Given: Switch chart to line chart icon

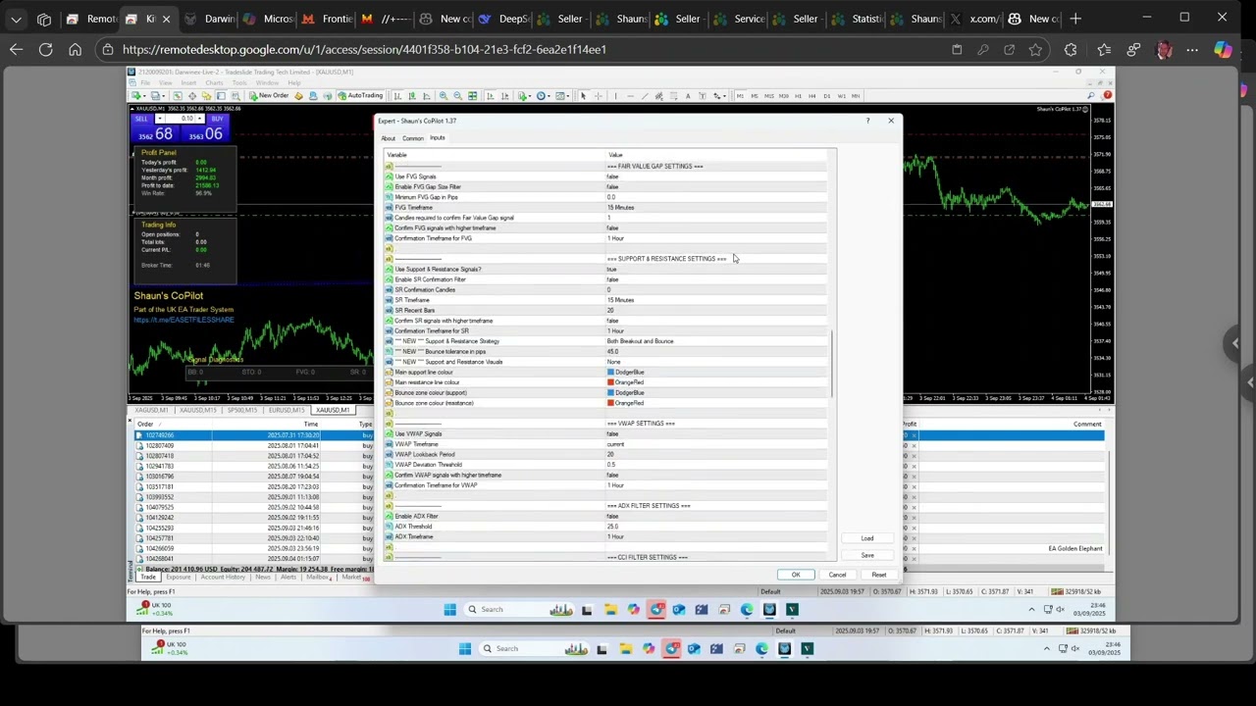Looking at the screenshot, I should click(x=425, y=95).
